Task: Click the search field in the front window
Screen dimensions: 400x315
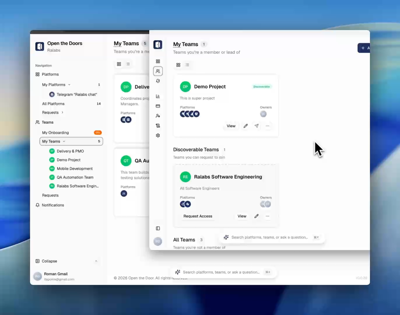Action: pyautogui.click(x=272, y=238)
